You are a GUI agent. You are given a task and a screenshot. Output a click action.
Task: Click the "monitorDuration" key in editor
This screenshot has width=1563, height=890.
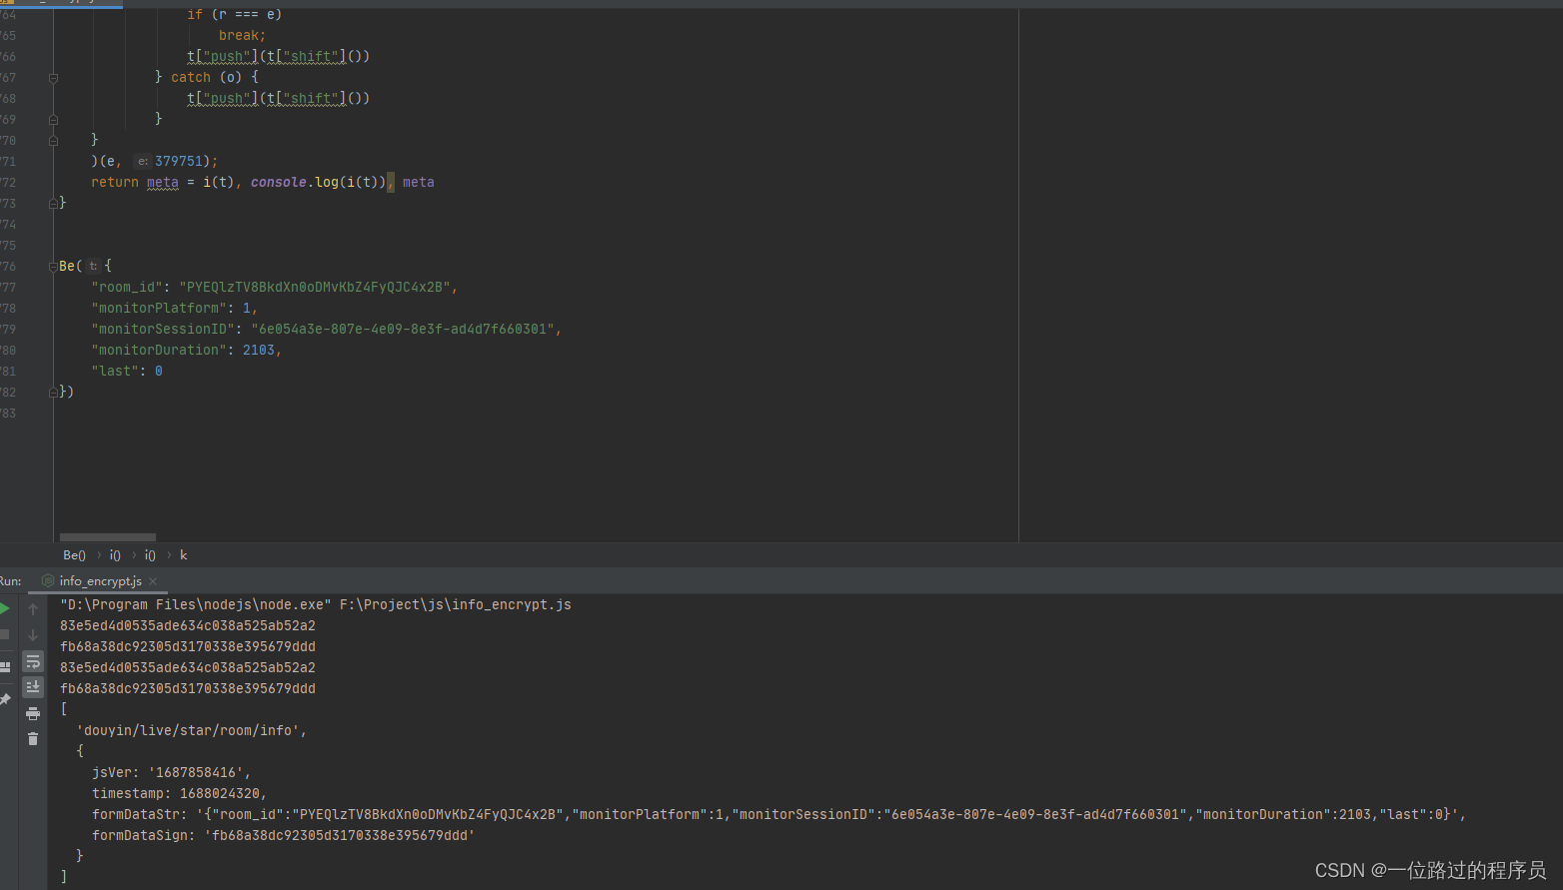[x=159, y=350]
